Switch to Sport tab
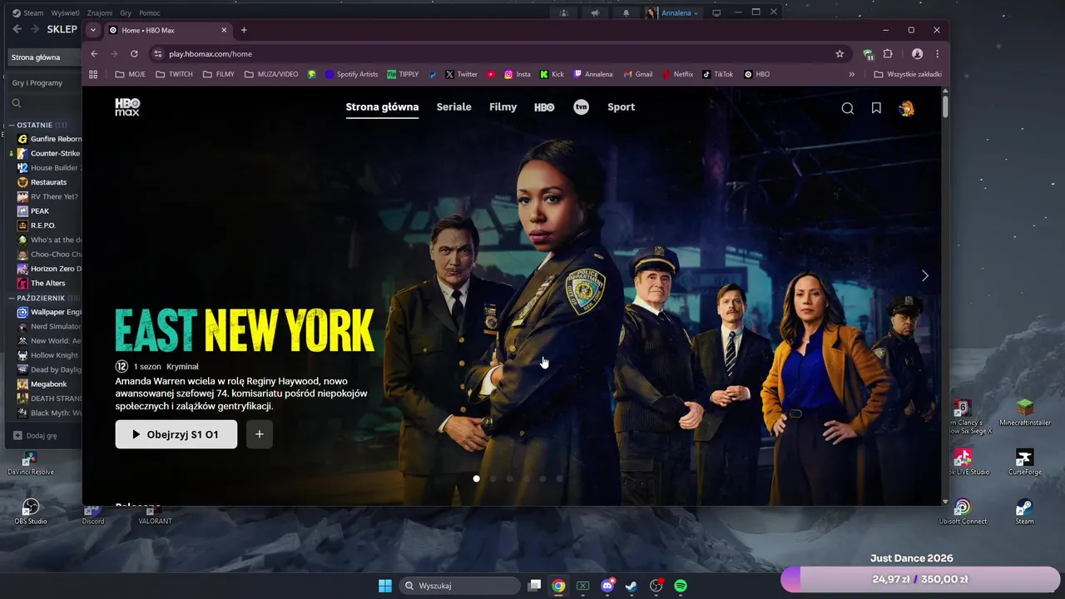 pyautogui.click(x=621, y=107)
